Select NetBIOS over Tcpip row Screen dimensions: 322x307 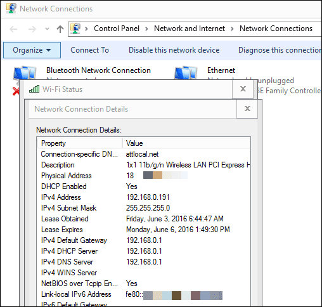[x=144, y=284]
